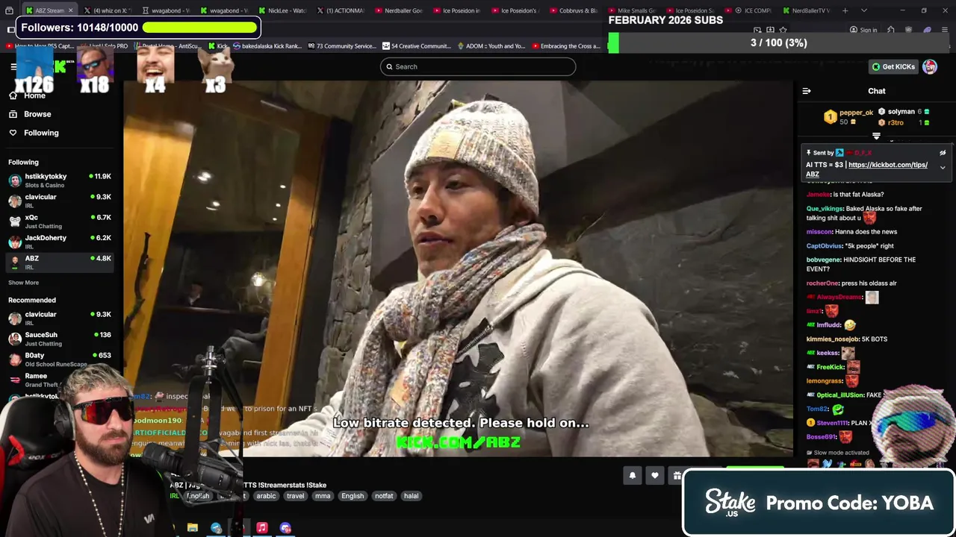Screen dimensions: 956x537
Task: Open the clavicular channel in the Following list
Action: pos(60,201)
